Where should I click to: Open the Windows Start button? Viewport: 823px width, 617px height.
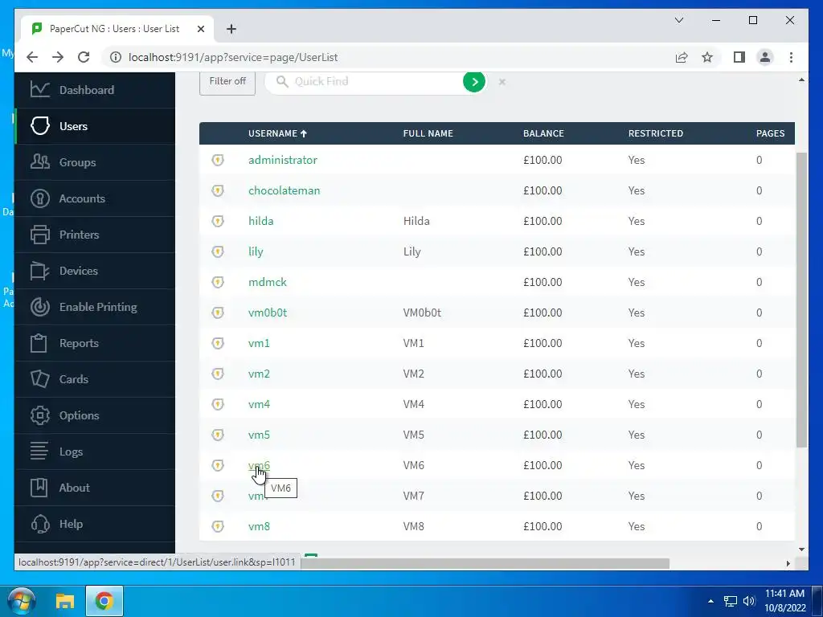[x=20, y=601]
